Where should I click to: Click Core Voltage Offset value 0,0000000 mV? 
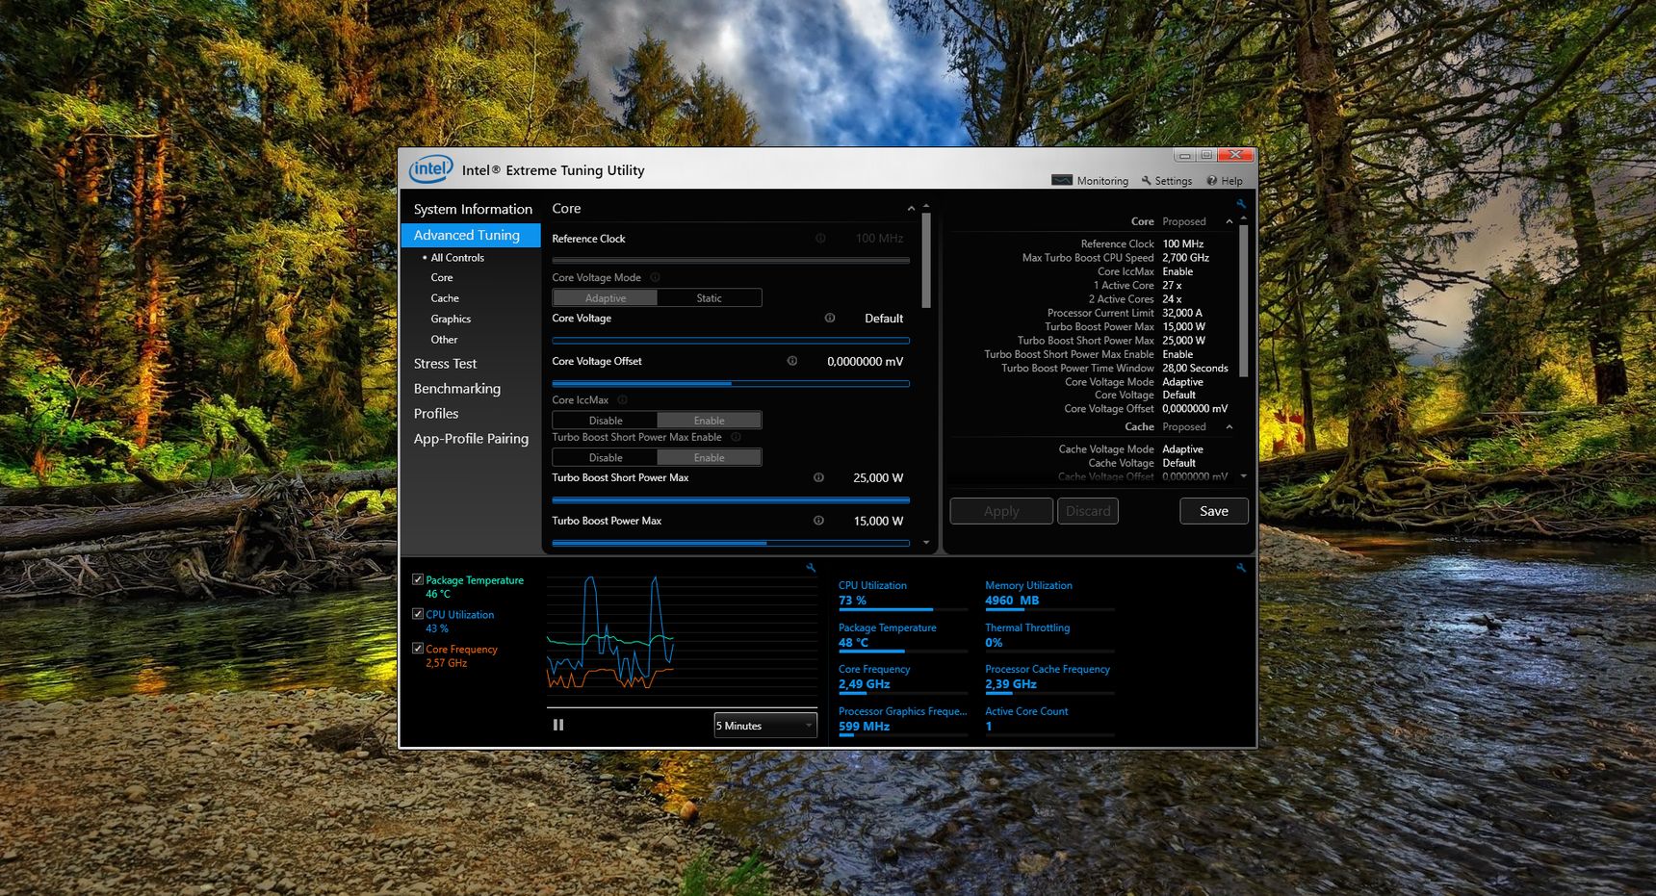865,362
